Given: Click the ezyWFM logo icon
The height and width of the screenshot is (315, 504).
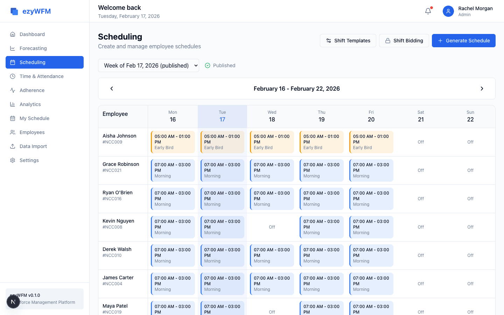Looking at the screenshot, I should 14,11.
